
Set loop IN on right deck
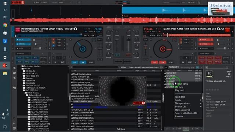click(183, 62)
